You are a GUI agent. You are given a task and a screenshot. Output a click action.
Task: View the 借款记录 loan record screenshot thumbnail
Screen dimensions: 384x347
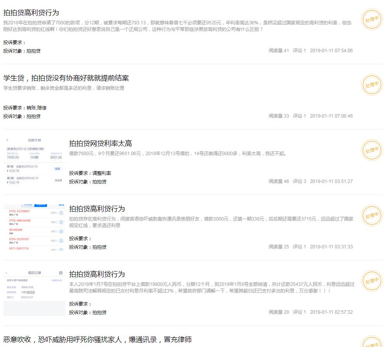click(x=34, y=292)
